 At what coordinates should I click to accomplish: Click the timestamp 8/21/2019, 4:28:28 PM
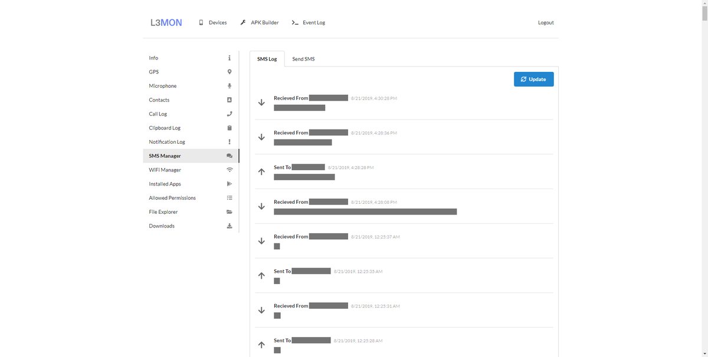coord(351,168)
